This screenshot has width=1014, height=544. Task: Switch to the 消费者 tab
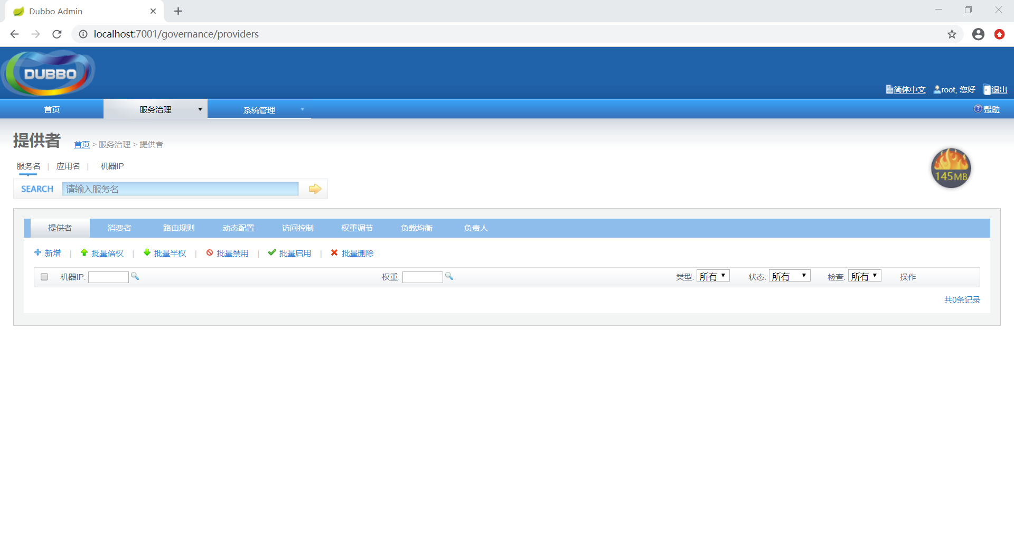119,228
